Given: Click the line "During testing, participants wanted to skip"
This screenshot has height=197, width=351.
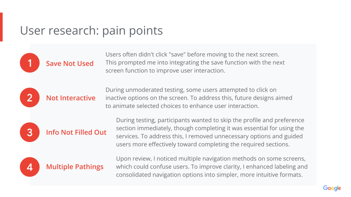Looking at the screenshot, I should tap(210, 120).
